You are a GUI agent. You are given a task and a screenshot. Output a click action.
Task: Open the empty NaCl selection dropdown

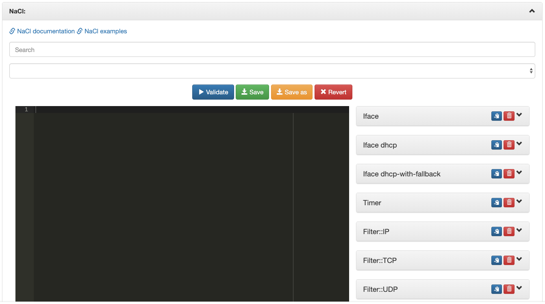click(272, 71)
